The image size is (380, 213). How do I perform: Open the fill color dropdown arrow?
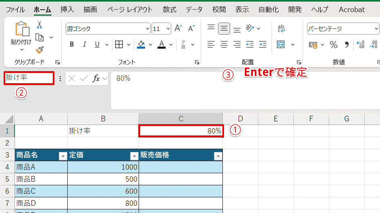click(150, 45)
